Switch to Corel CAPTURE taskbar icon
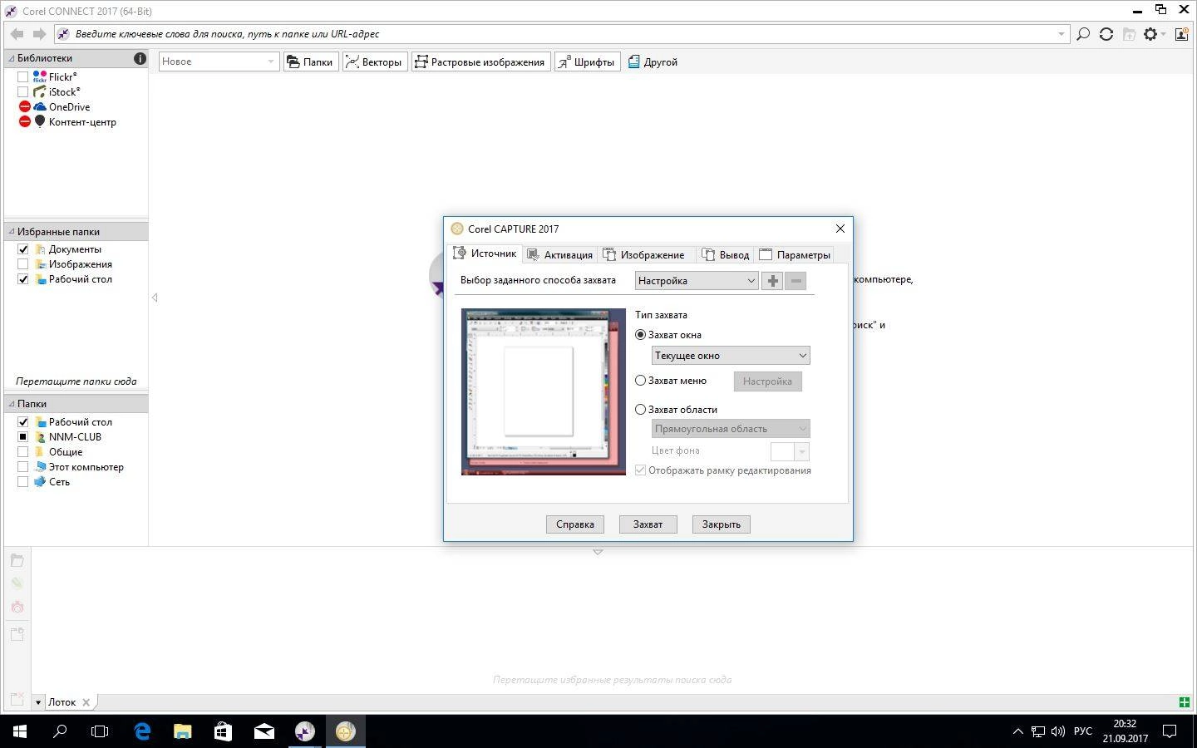This screenshot has width=1197, height=748. (345, 731)
